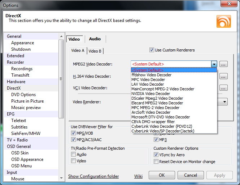
Task: Toggle Use Custom Renderers checkbox
Action: tap(152, 50)
